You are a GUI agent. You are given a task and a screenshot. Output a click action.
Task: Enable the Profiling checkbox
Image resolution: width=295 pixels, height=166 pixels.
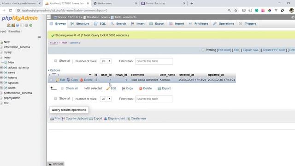point(203,50)
